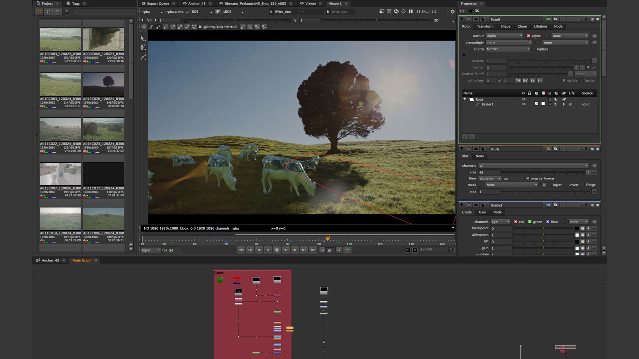This screenshot has width=639, height=359.
Task: Toggle the timeline loop mode icon
Action: [x=347, y=250]
